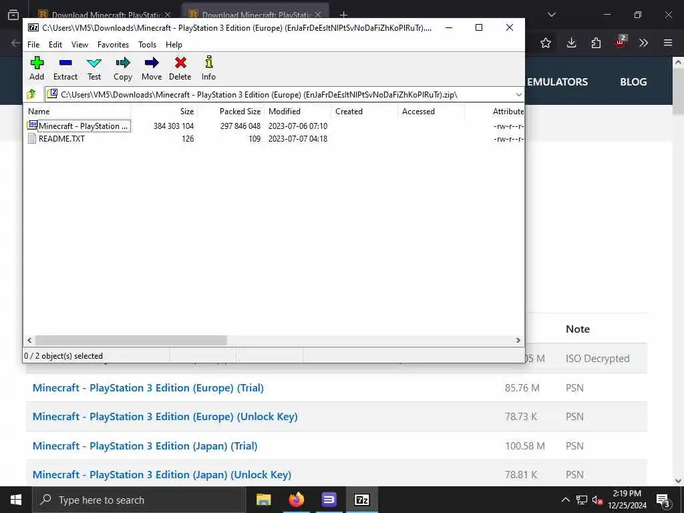
Task: Expand the 7-Zip address path dropdown
Action: (x=518, y=95)
